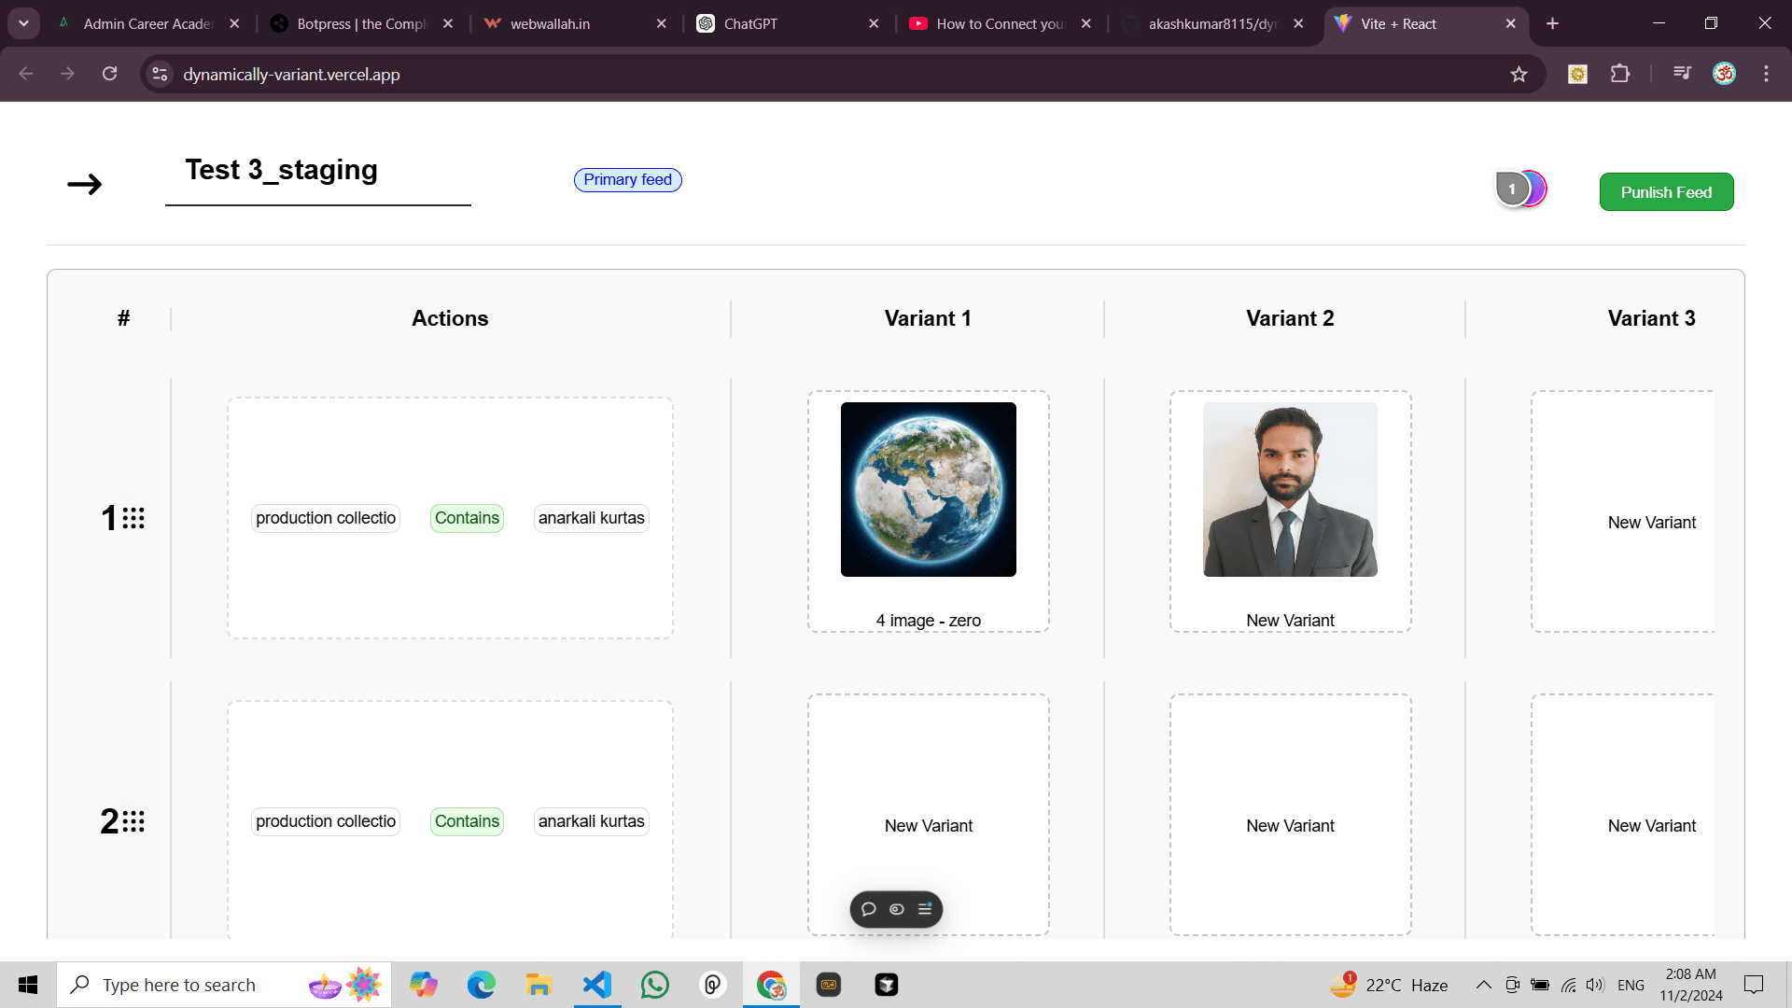The width and height of the screenshot is (1792, 1008).
Task: Switch to Admin Career Academy tab
Action: (x=147, y=23)
